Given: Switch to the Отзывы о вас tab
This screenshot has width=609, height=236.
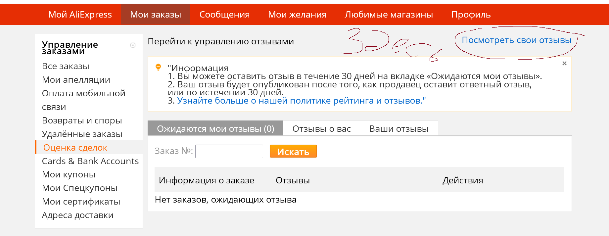Looking at the screenshot, I should click(x=322, y=128).
